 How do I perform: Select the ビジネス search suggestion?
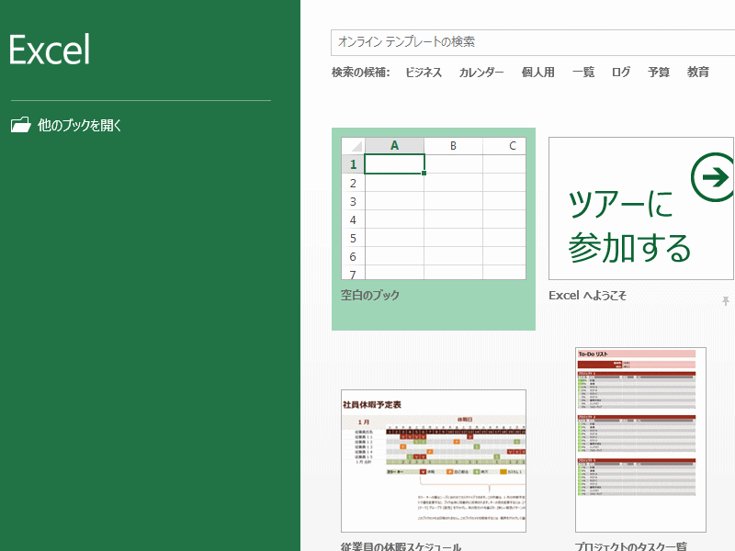(424, 73)
